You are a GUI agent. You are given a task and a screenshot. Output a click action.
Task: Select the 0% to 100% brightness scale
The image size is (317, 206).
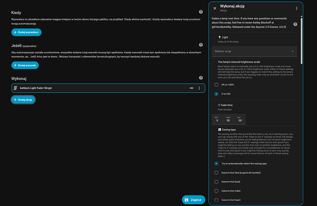coord(217,85)
